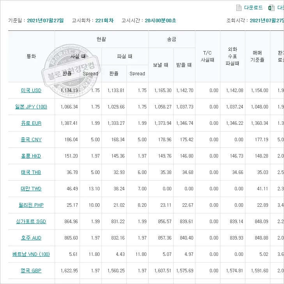This screenshot has width=284, height=284.
Task: Click the 매매 기준율 column header
Action: (257, 56)
